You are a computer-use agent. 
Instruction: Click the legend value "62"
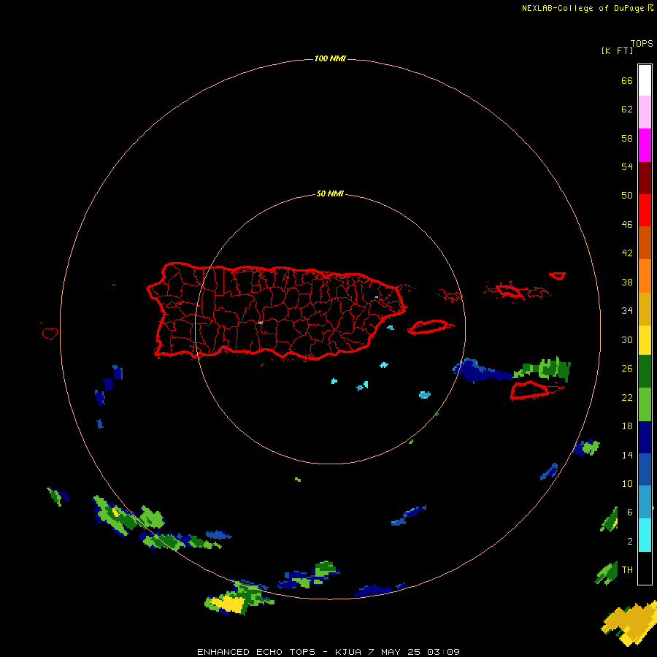tap(627, 109)
